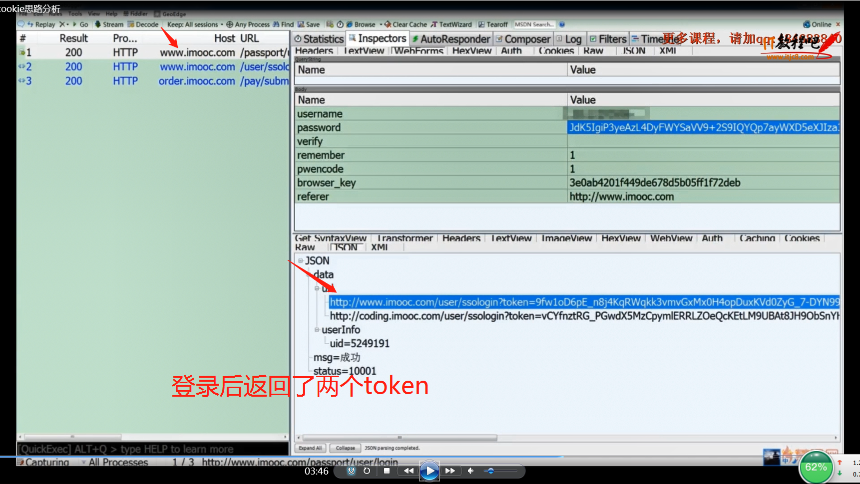Screen dimensions: 860x484
Task: Click the Remove sessions X icon
Action: point(62,24)
